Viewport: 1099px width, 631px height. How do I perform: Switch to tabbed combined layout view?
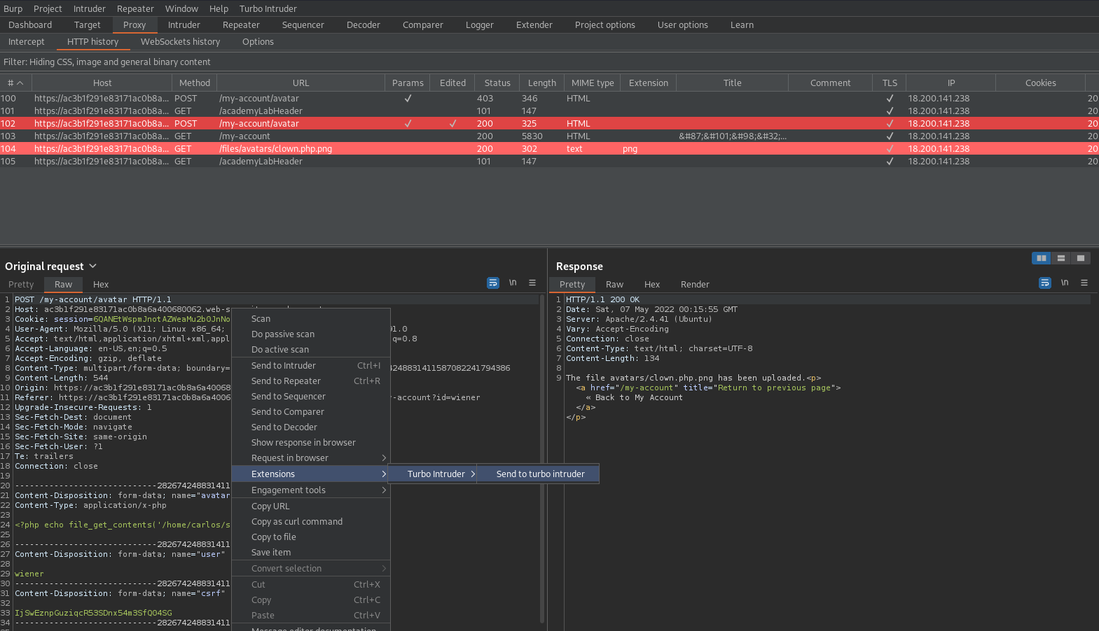1081,258
